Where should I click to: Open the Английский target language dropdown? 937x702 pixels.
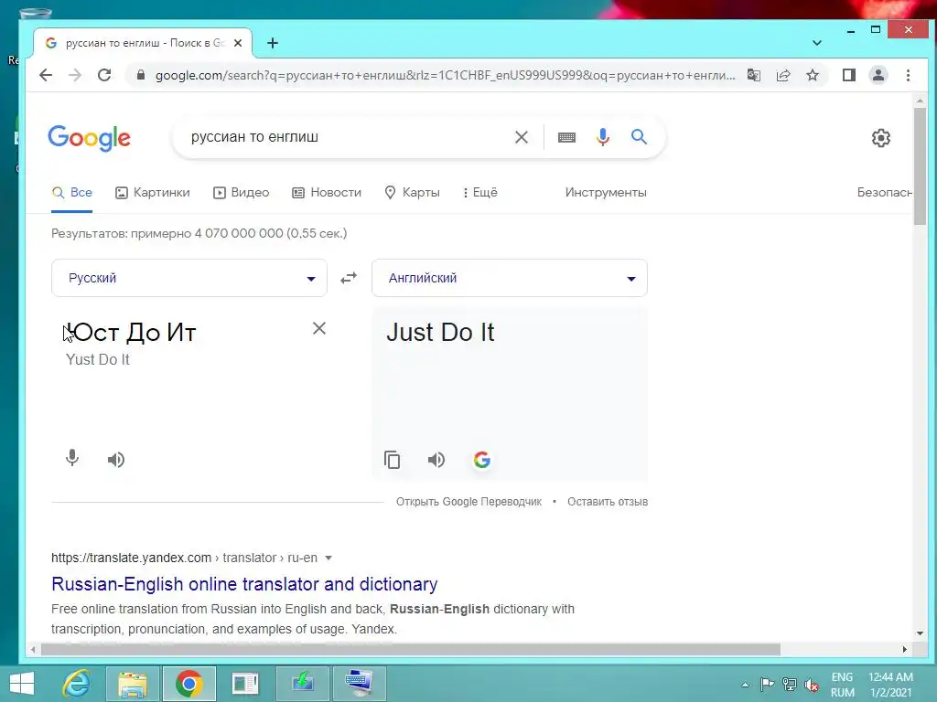tap(509, 278)
